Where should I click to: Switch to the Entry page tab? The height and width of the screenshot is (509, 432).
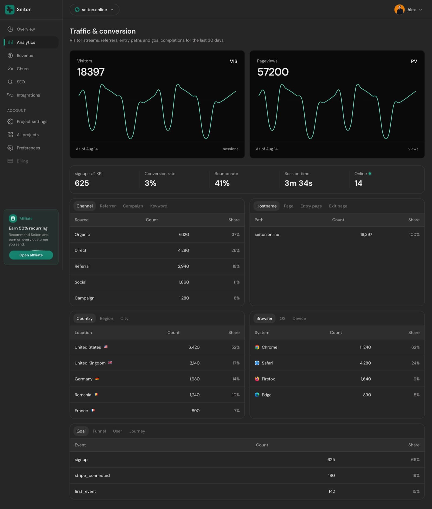point(311,206)
